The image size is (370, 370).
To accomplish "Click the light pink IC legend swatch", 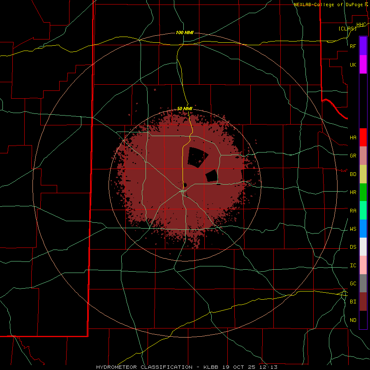I will 363,265.
